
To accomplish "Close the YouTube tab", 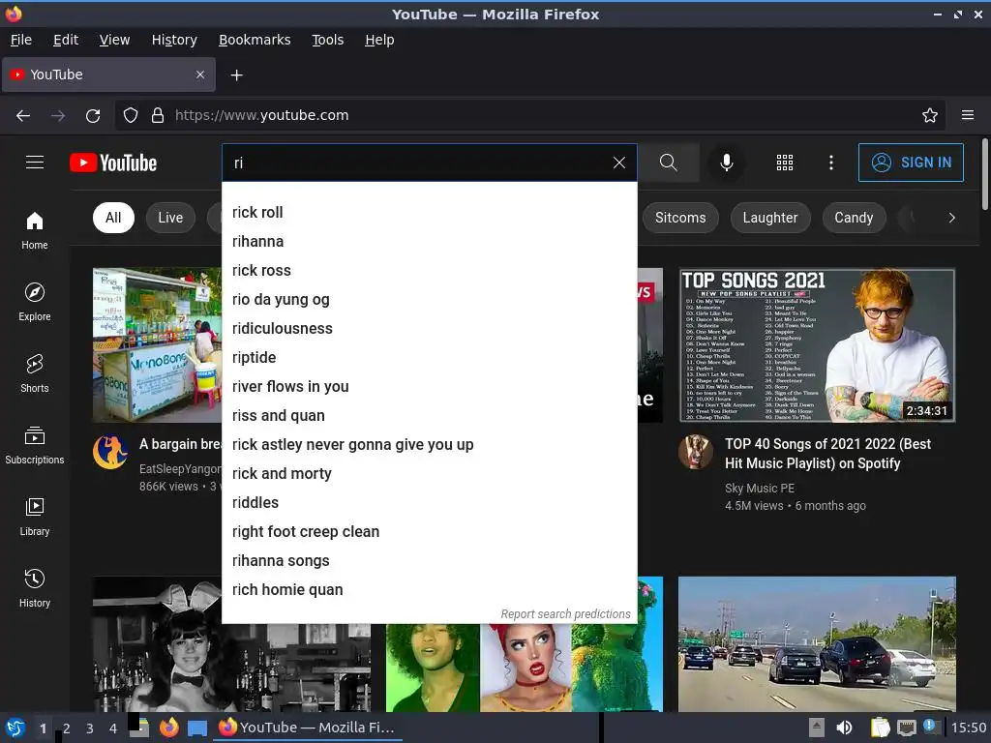I will (x=200, y=74).
